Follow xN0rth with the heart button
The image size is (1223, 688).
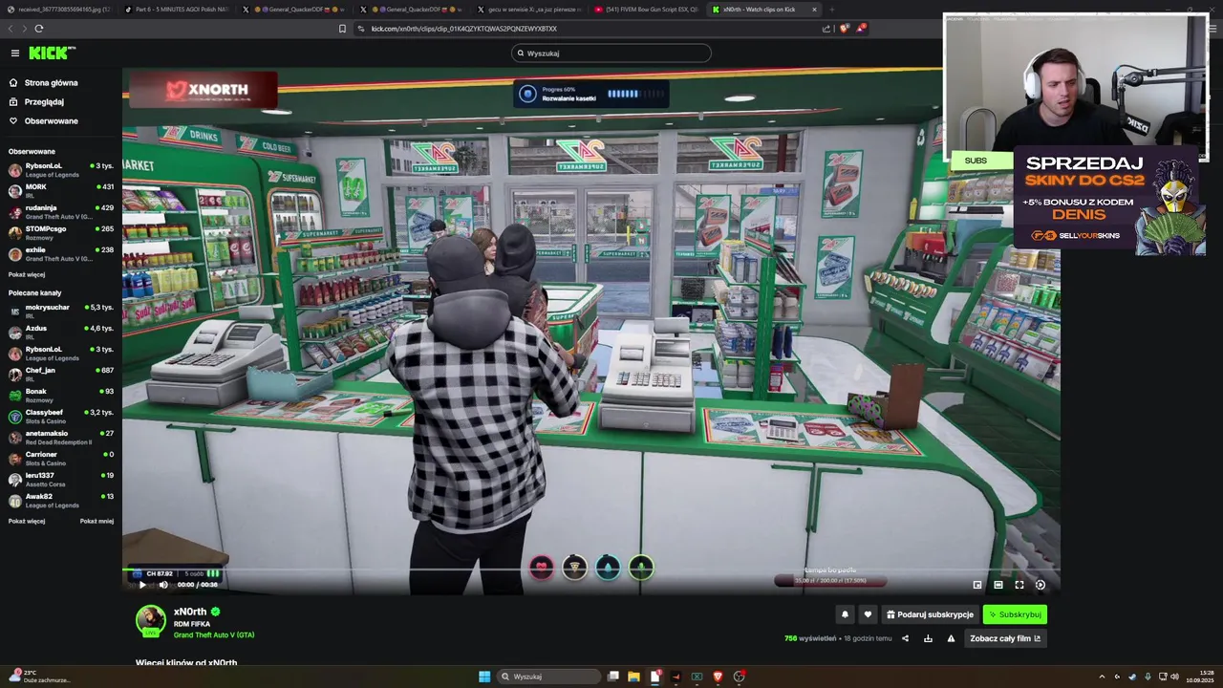click(868, 614)
